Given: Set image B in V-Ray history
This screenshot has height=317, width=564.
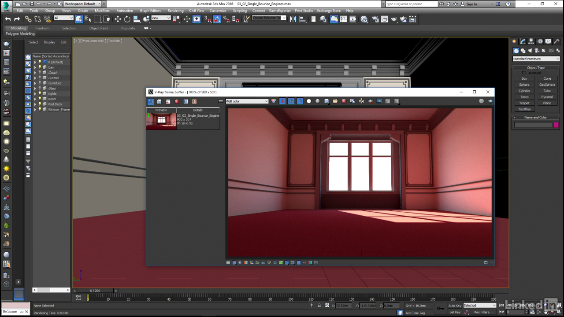Looking at the screenshot, I should [x=194, y=102].
